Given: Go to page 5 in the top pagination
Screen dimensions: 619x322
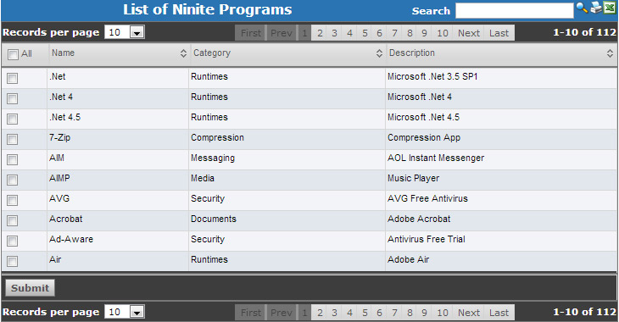Looking at the screenshot, I should [x=365, y=33].
